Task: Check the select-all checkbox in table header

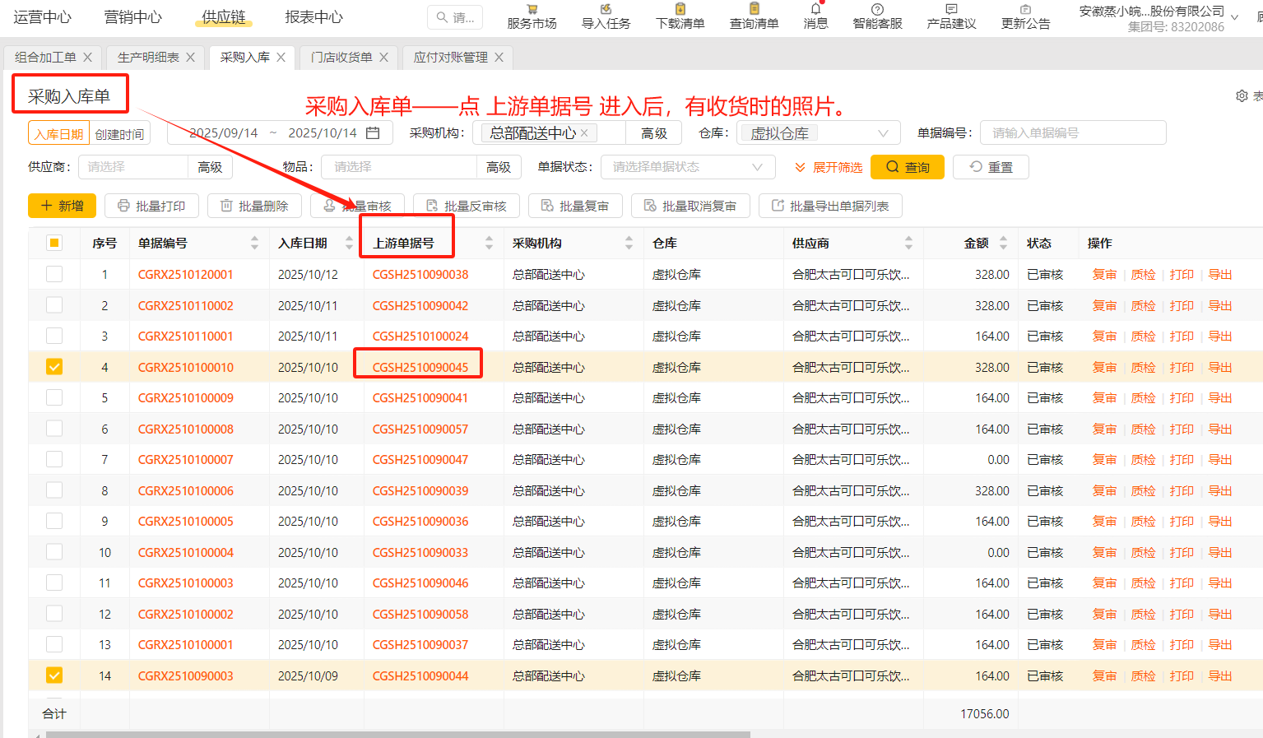Action: (54, 243)
